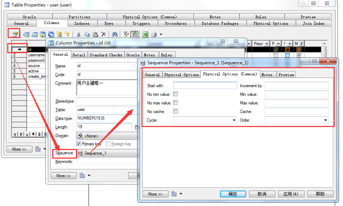The width and height of the screenshot is (343, 206).
Task: Open the Cycle dropdown
Action: point(234,120)
